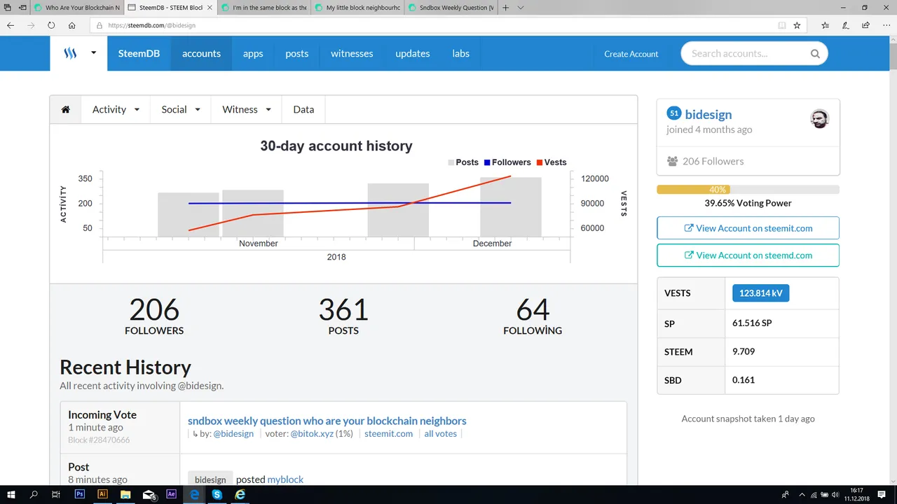
Task: Toggle the Followers chart legend entry
Action: [507, 162]
